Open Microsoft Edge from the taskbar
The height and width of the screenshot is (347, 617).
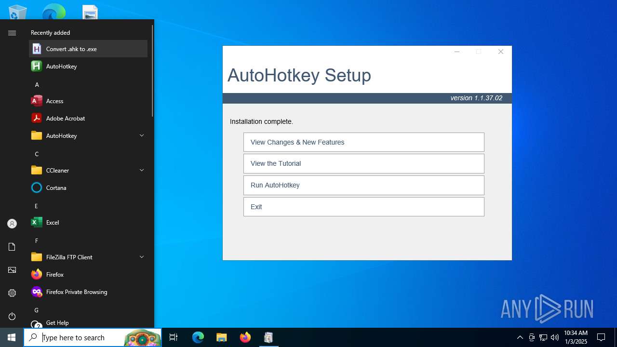tap(198, 337)
